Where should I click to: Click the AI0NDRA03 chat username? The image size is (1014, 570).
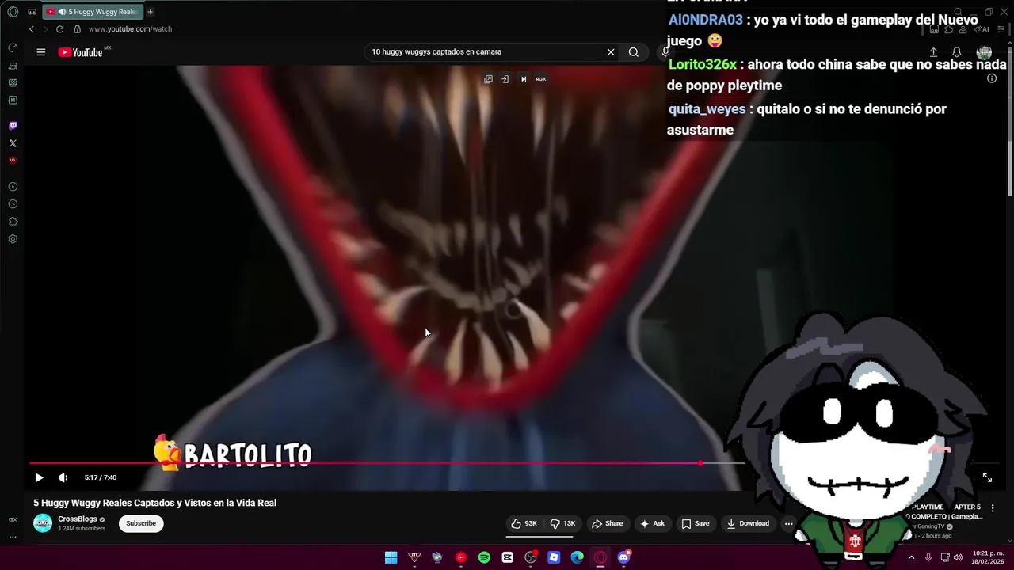(x=706, y=20)
